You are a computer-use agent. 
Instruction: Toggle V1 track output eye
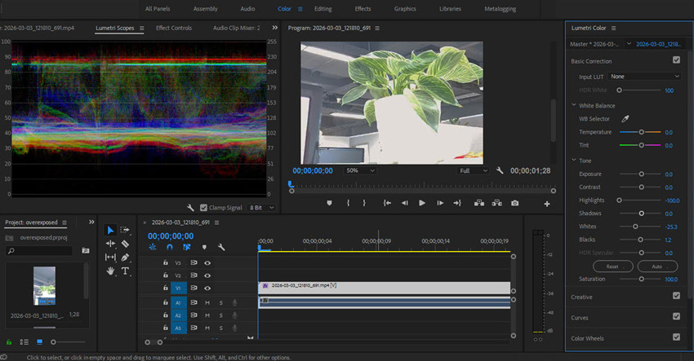(207, 288)
